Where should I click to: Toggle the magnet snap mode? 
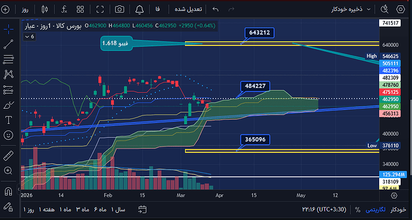click(8, 191)
